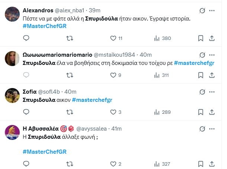Share Alexandros's tweet
227x169 pixels.
click(212, 38)
